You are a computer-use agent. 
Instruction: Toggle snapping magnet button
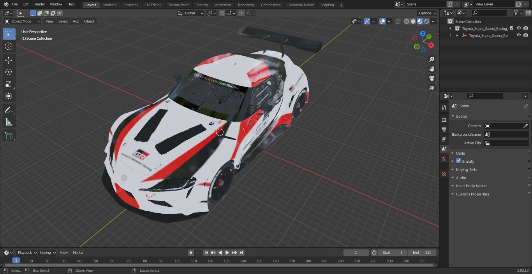pyautogui.click(x=222, y=13)
